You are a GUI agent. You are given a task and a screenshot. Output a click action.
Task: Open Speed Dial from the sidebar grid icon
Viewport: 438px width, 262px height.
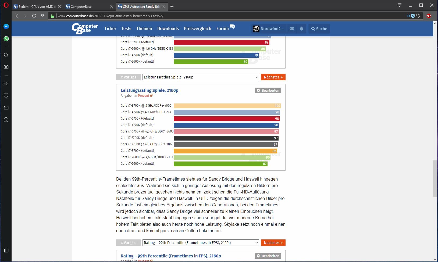coord(6,84)
